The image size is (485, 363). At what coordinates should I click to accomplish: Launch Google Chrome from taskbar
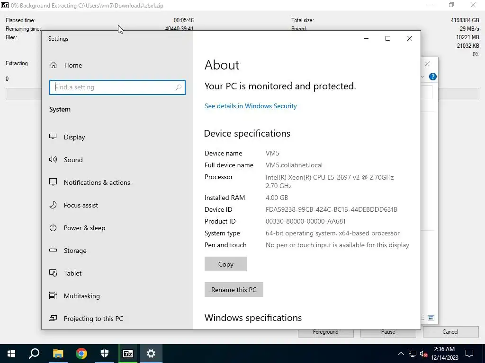pos(81,354)
